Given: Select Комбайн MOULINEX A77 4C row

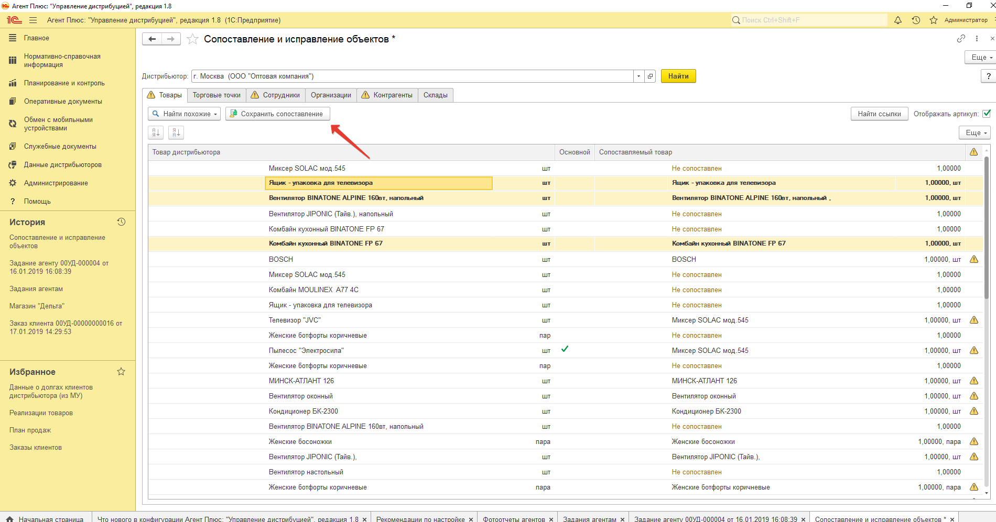Looking at the screenshot, I should [x=565, y=290].
